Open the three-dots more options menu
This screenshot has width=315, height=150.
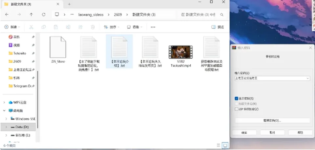click(x=153, y=27)
